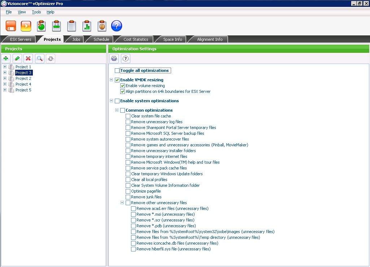Search projects with magnifier icon
The image size is (370, 267).
(x=40, y=59)
